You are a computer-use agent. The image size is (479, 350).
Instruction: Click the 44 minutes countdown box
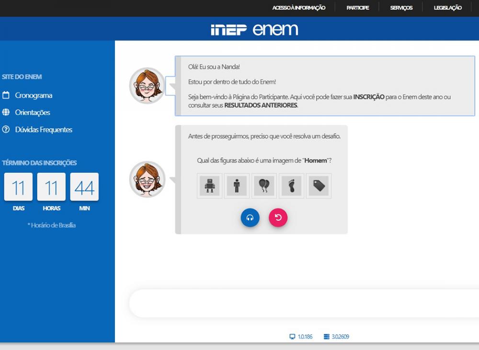tap(84, 187)
